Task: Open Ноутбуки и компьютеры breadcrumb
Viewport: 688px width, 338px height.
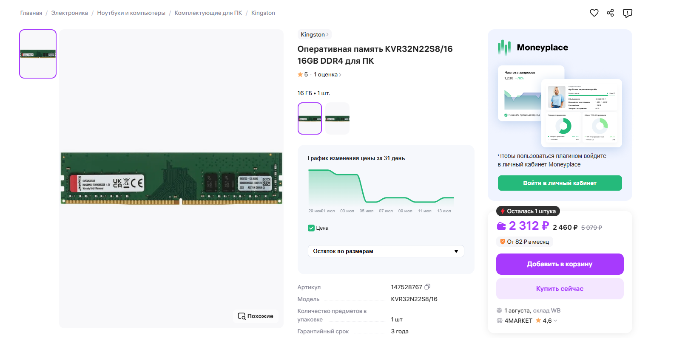Action: point(131,13)
